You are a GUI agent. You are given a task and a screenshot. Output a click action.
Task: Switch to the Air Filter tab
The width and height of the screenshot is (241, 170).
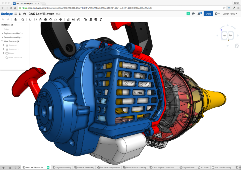pyautogui.click(x=203, y=167)
